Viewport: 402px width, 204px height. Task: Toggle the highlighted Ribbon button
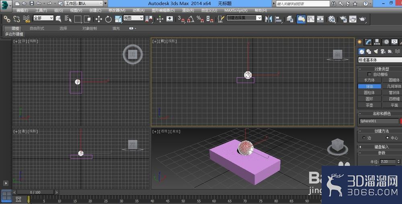pos(301,19)
